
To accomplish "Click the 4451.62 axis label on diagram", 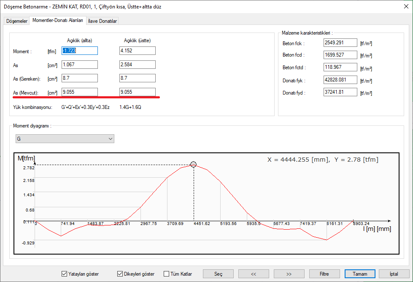I will (202, 223).
